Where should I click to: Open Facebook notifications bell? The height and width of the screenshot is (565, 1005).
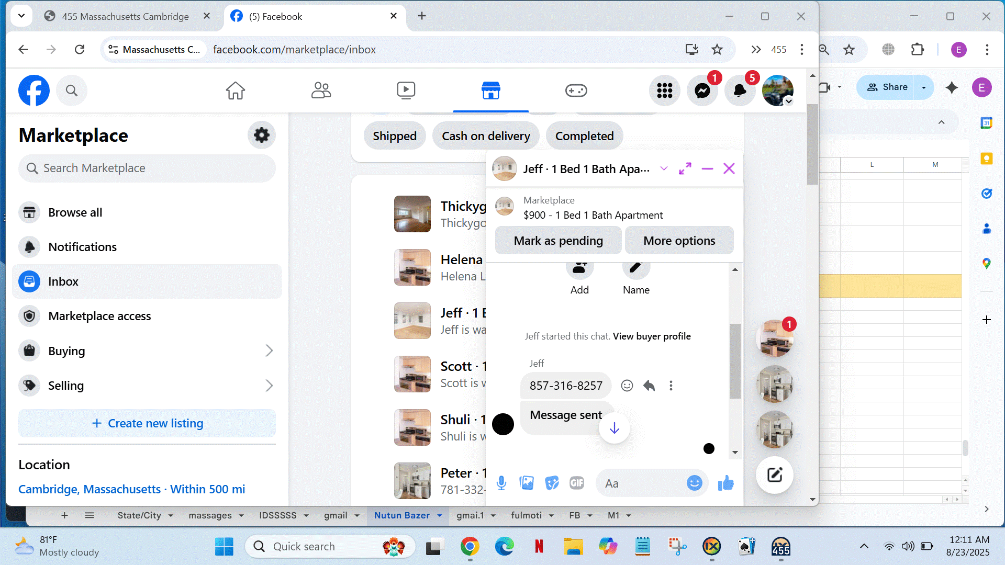coord(740,91)
